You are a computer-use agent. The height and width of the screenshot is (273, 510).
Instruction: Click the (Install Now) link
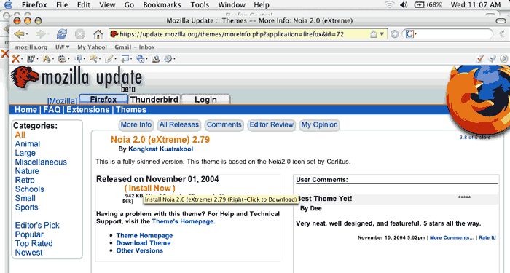click(149, 188)
